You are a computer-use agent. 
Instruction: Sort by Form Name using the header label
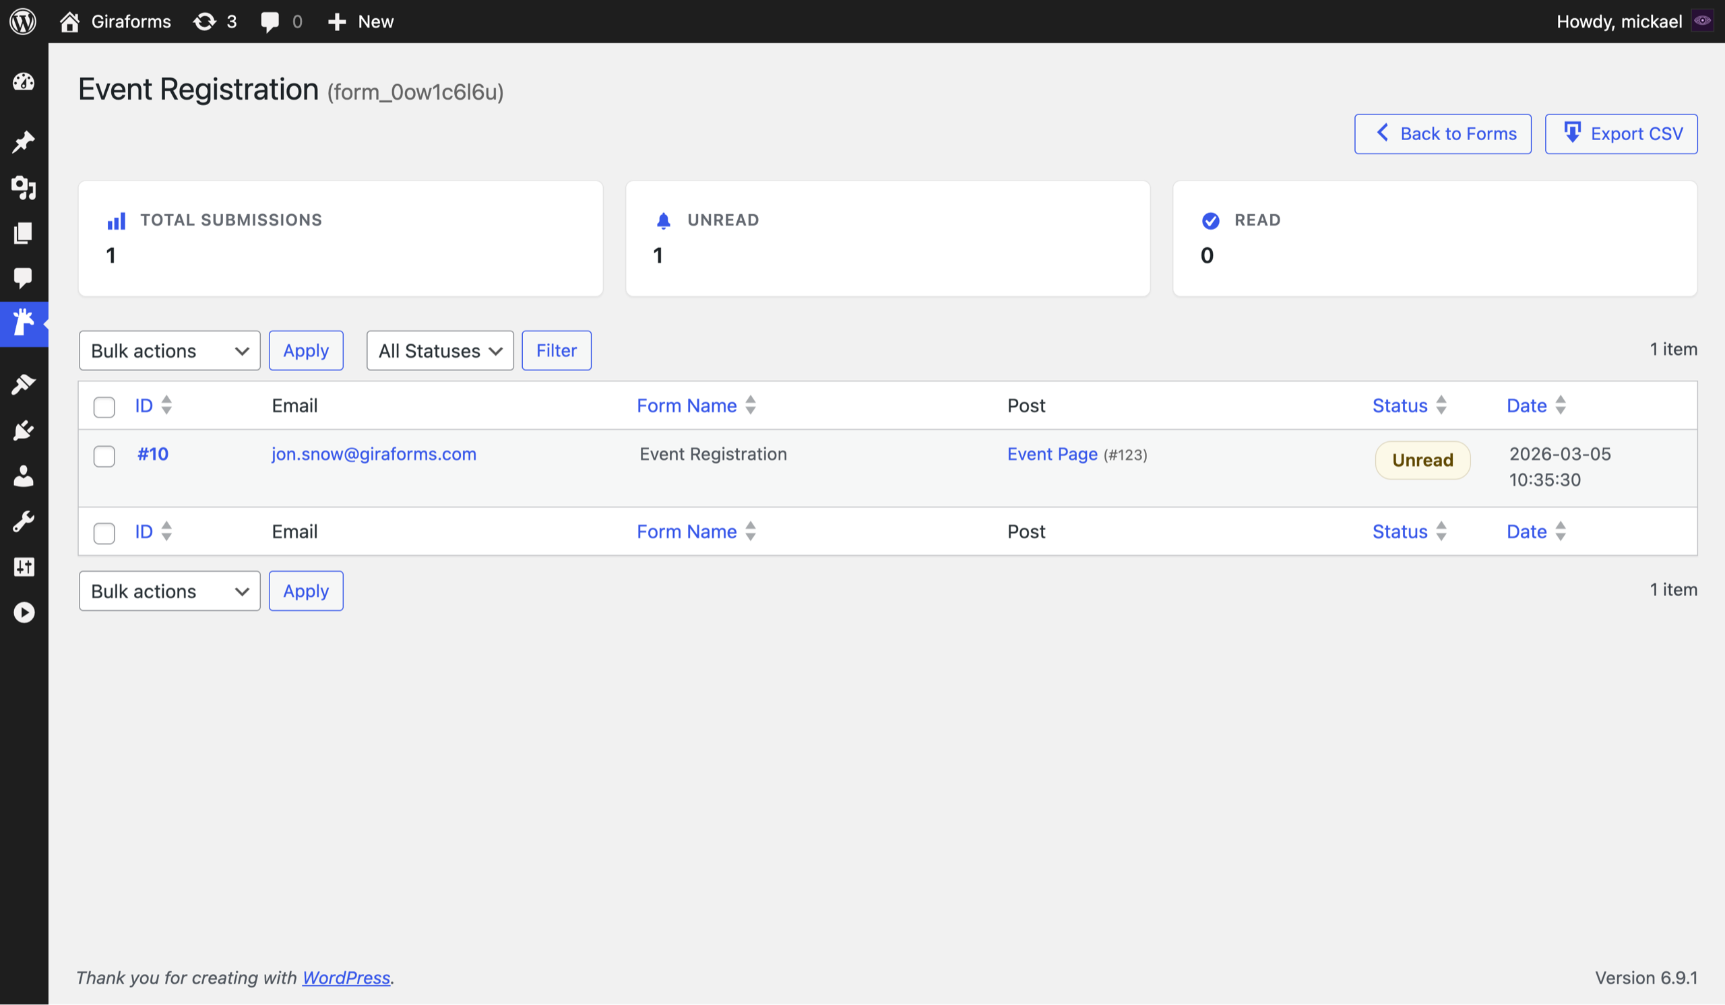click(687, 406)
